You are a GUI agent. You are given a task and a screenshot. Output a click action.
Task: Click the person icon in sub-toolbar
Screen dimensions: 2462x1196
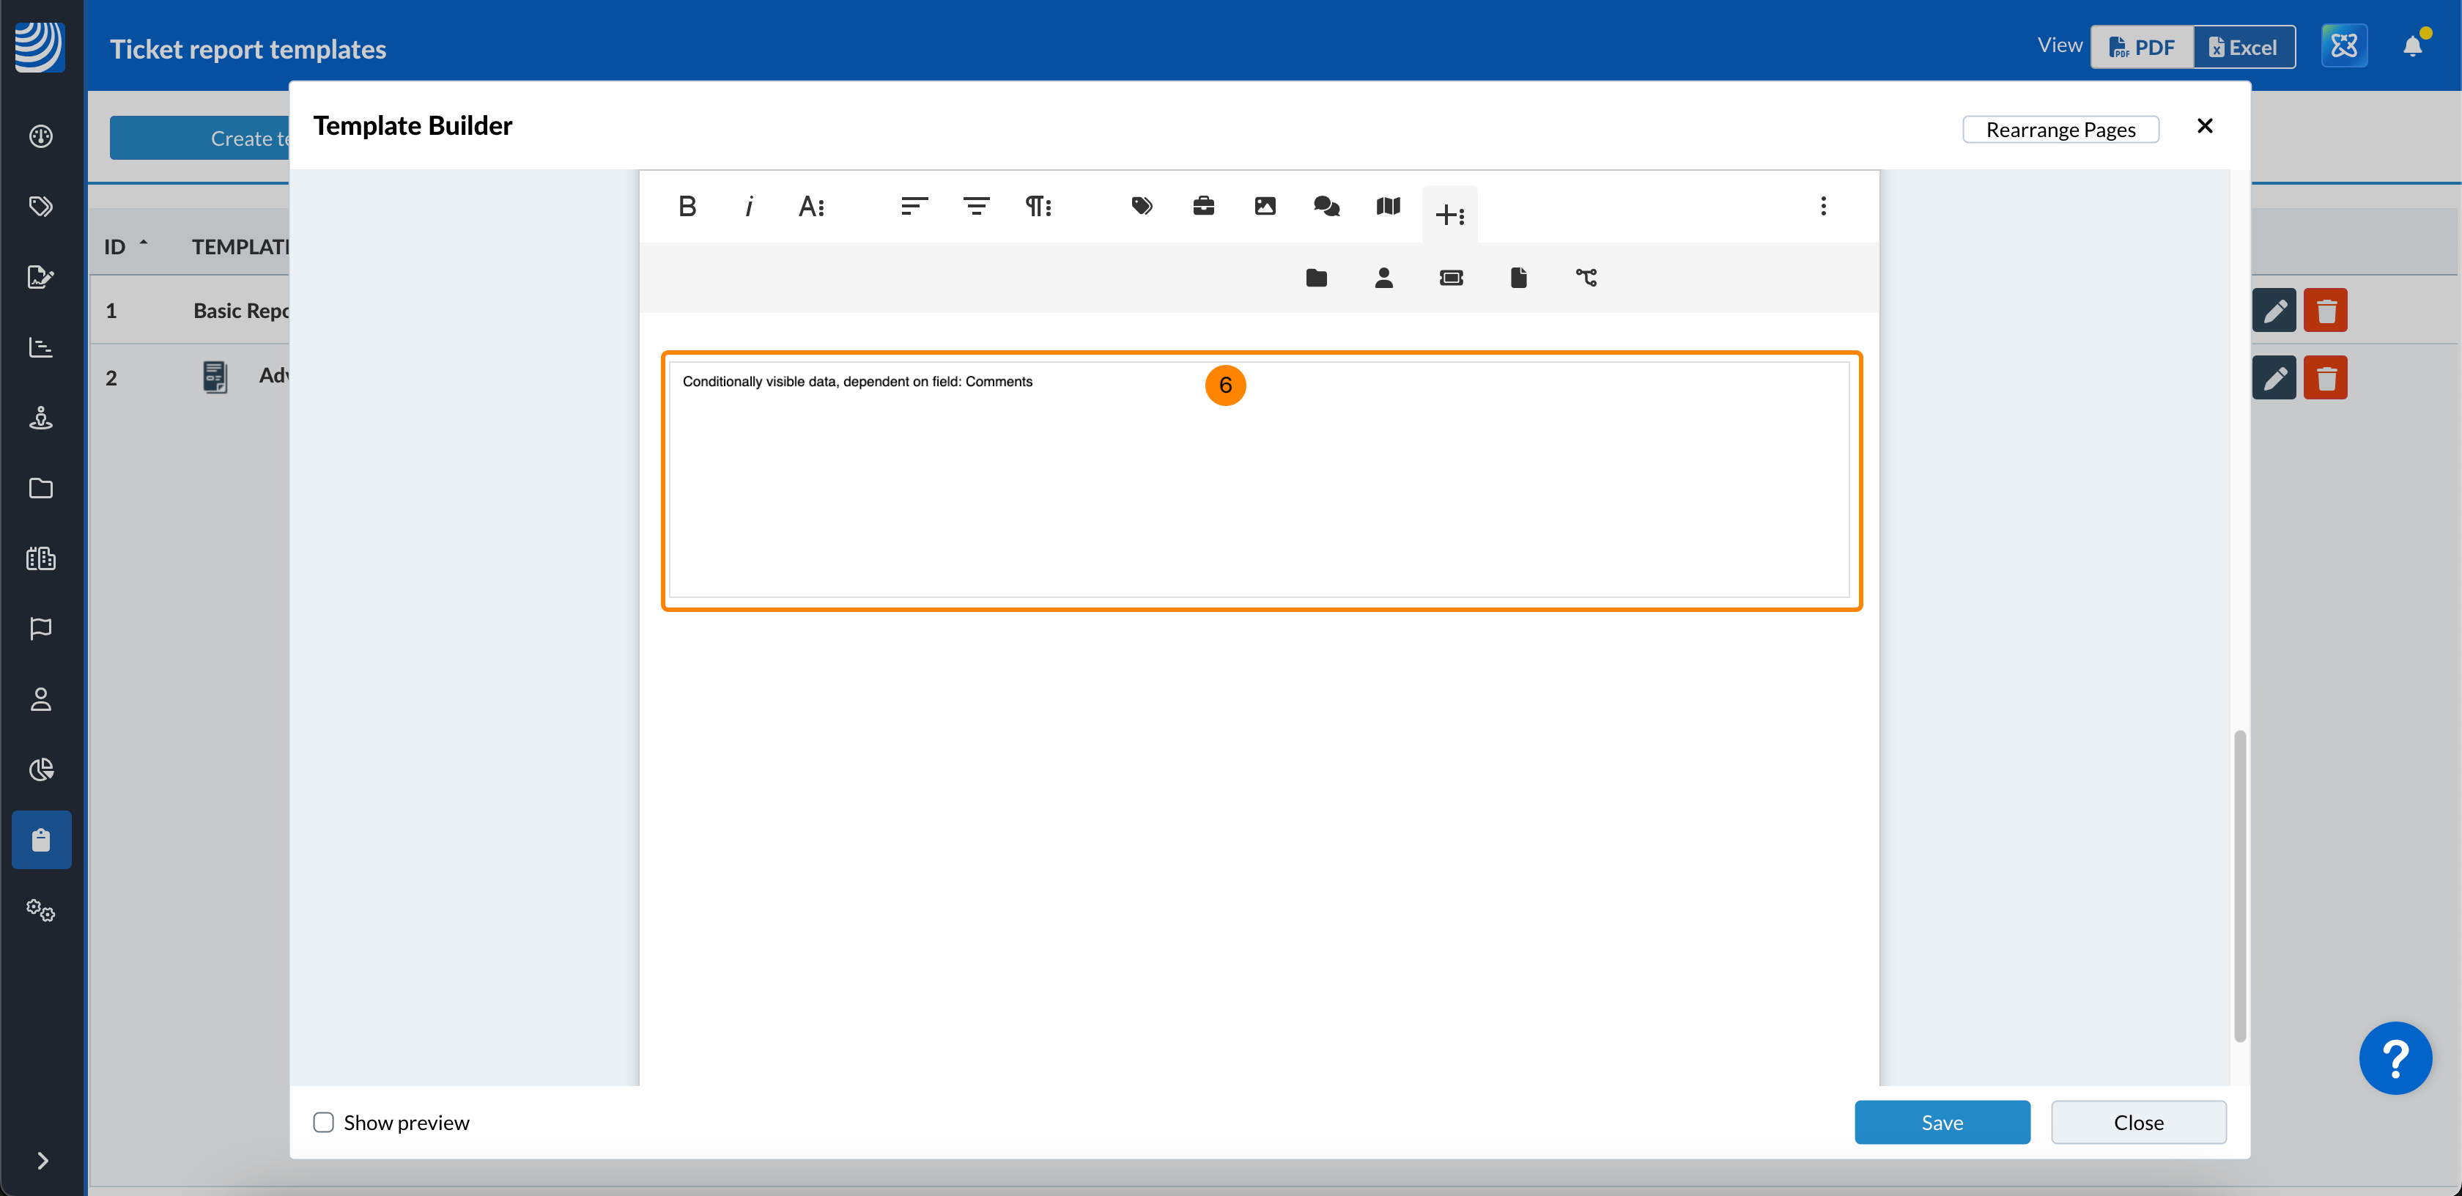pos(1383,278)
